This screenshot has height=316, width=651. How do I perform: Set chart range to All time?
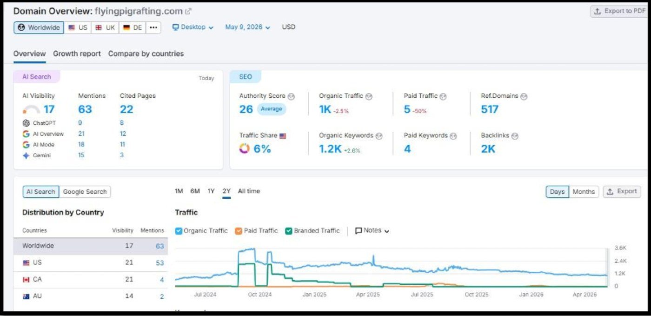click(249, 191)
